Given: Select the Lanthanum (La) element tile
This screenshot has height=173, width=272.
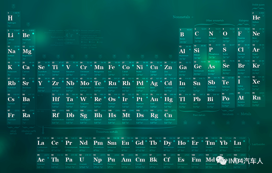Looking at the screenshot, I should point(43,144).
